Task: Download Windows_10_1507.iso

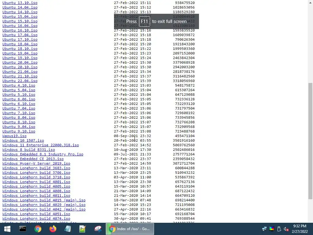Action: click(x=23, y=141)
